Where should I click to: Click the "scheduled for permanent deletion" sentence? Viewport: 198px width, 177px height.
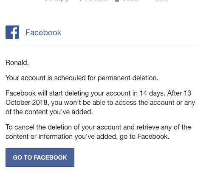point(106,78)
